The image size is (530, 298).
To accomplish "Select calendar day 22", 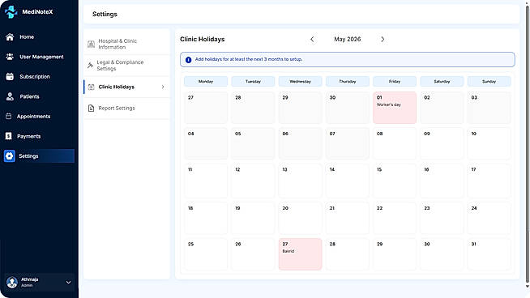I will pyautogui.click(x=395, y=218).
